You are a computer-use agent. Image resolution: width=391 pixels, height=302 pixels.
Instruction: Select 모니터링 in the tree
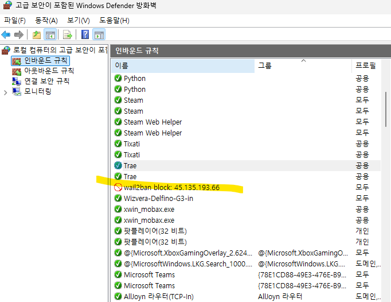pos(38,91)
